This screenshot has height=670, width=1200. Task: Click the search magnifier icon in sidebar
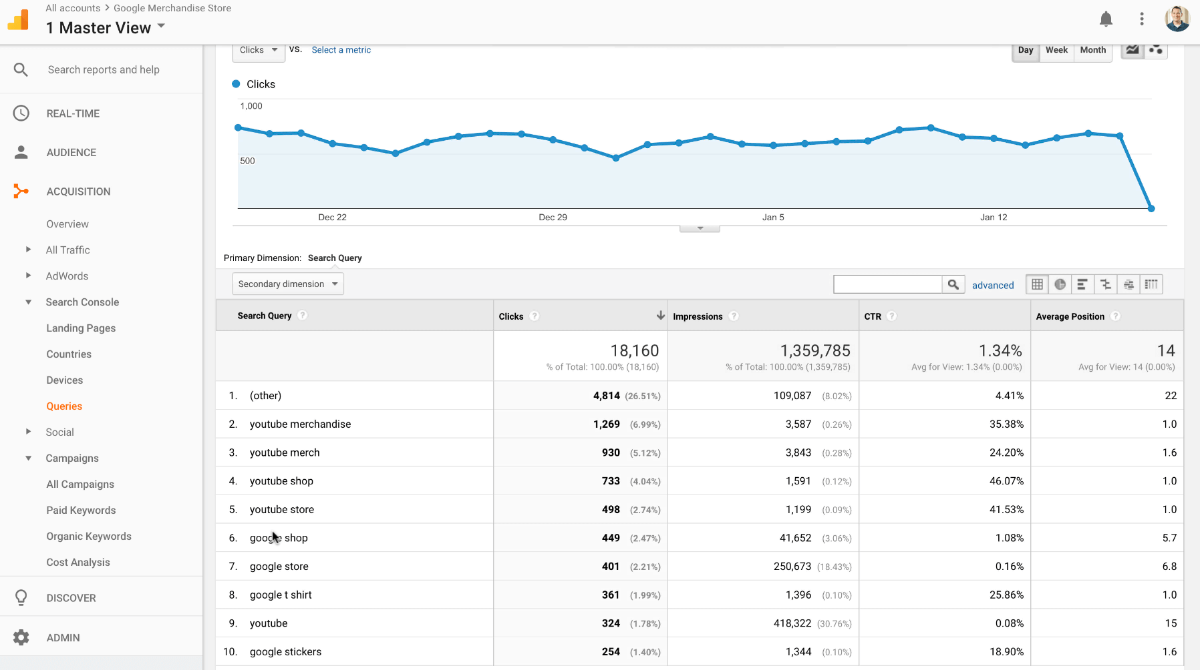[x=21, y=69]
